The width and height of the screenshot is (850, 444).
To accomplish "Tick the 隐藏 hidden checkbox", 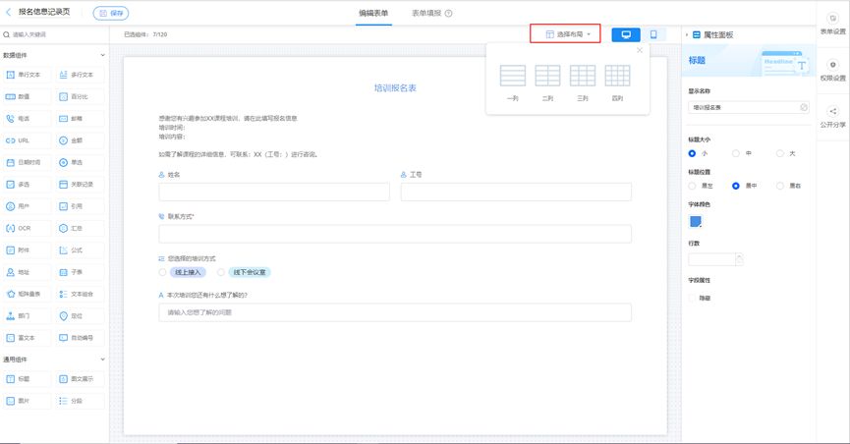I will tap(692, 299).
